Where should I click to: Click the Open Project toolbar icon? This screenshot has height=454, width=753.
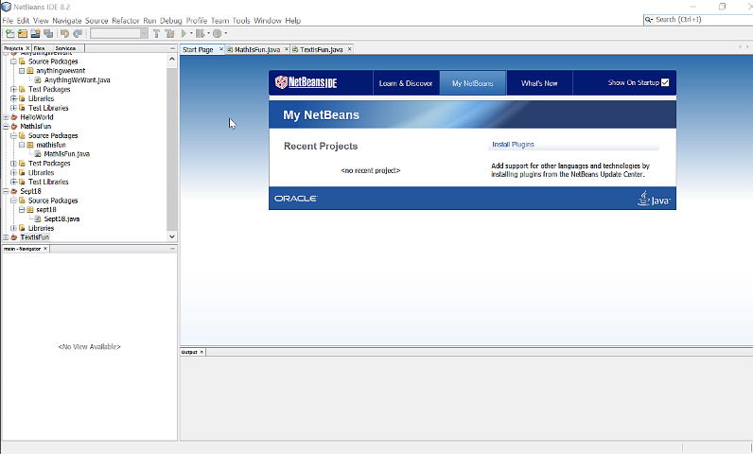coord(35,34)
